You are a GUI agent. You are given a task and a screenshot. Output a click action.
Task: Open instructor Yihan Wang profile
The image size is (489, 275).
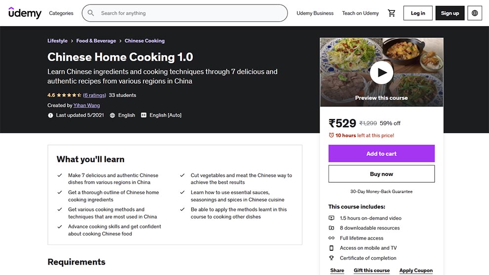(87, 105)
